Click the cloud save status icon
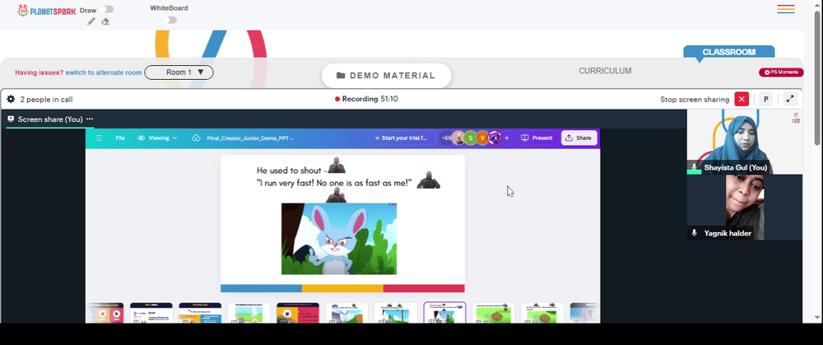Viewport: 823px width, 345px height. click(x=197, y=138)
